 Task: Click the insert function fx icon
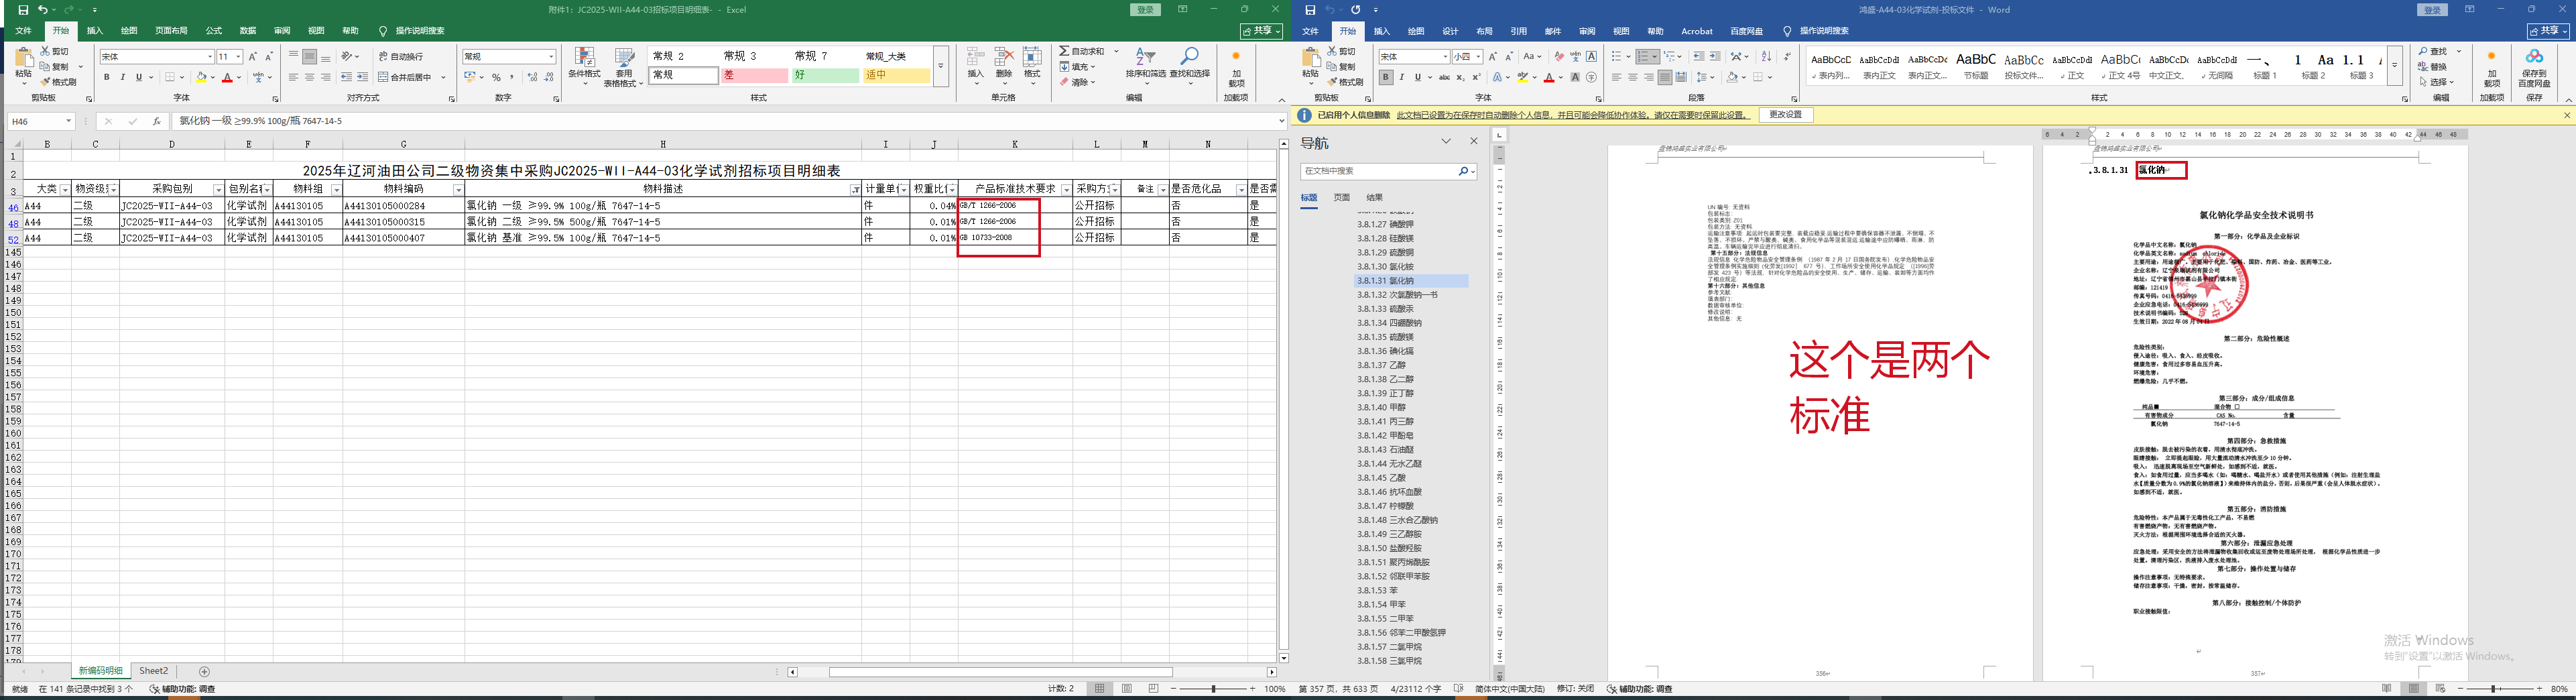[x=156, y=121]
